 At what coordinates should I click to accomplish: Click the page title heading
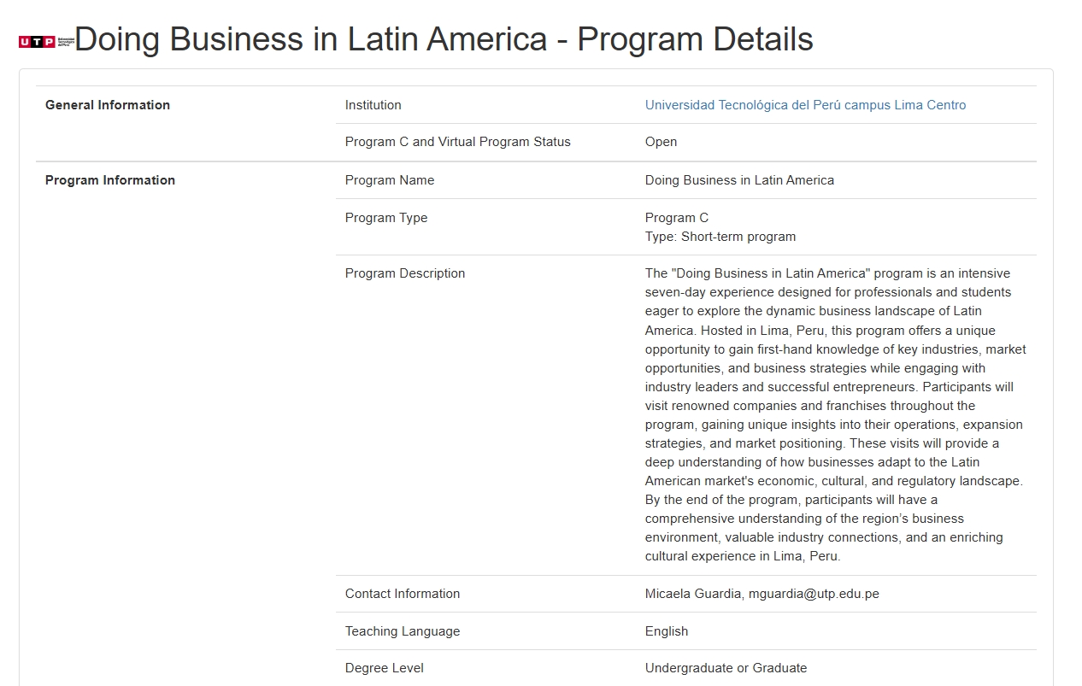pyautogui.click(x=444, y=39)
